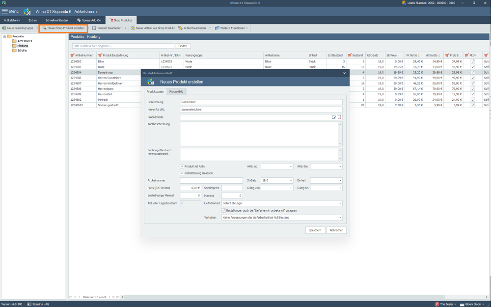Click the edit Produktseite icon

tap(334, 117)
